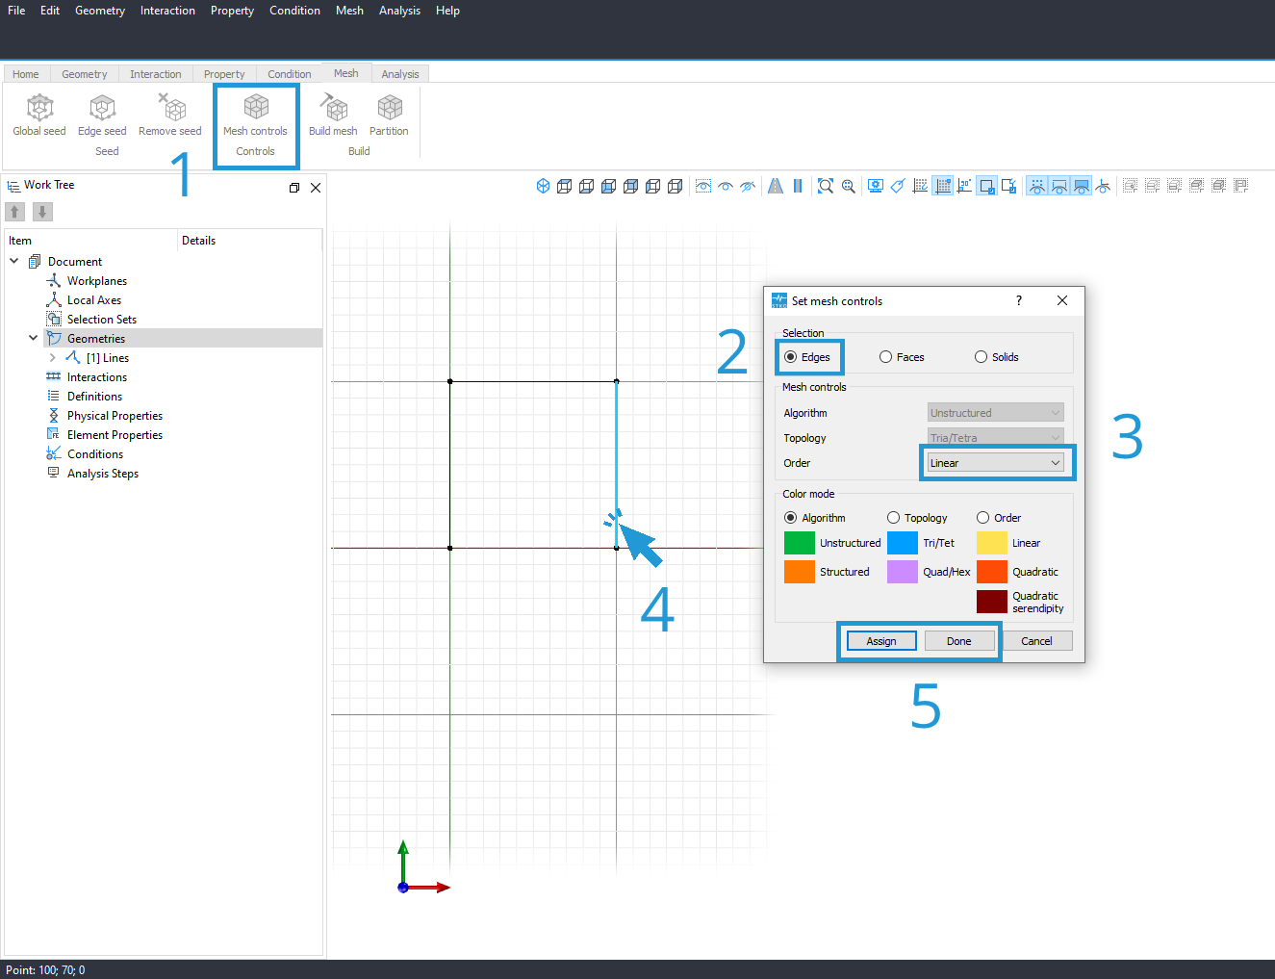Select the Global seed tool
This screenshot has height=979, width=1275.
(39, 116)
